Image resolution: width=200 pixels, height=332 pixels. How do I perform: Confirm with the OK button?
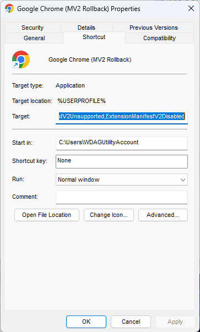[87, 322]
